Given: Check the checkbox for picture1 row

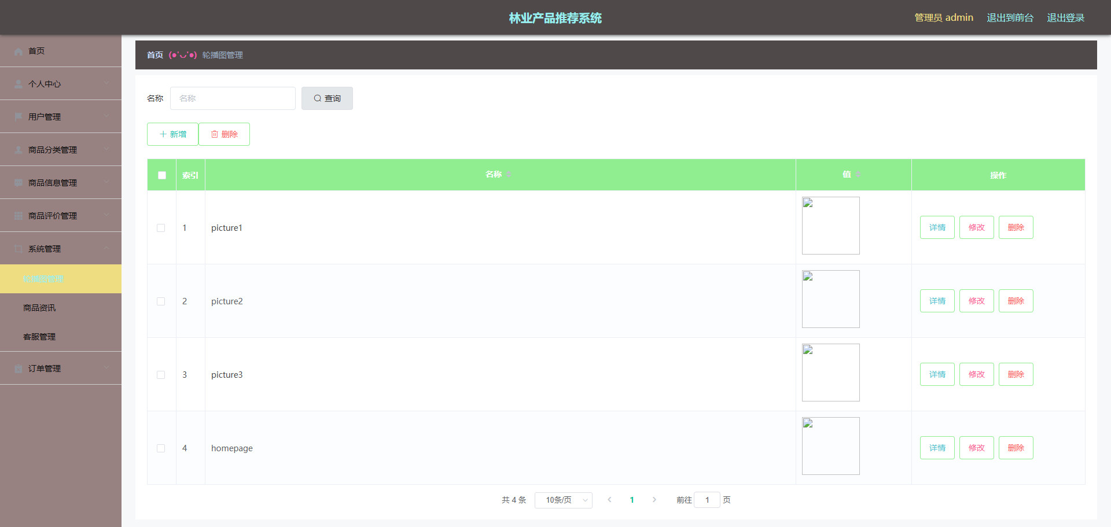Looking at the screenshot, I should pos(161,228).
